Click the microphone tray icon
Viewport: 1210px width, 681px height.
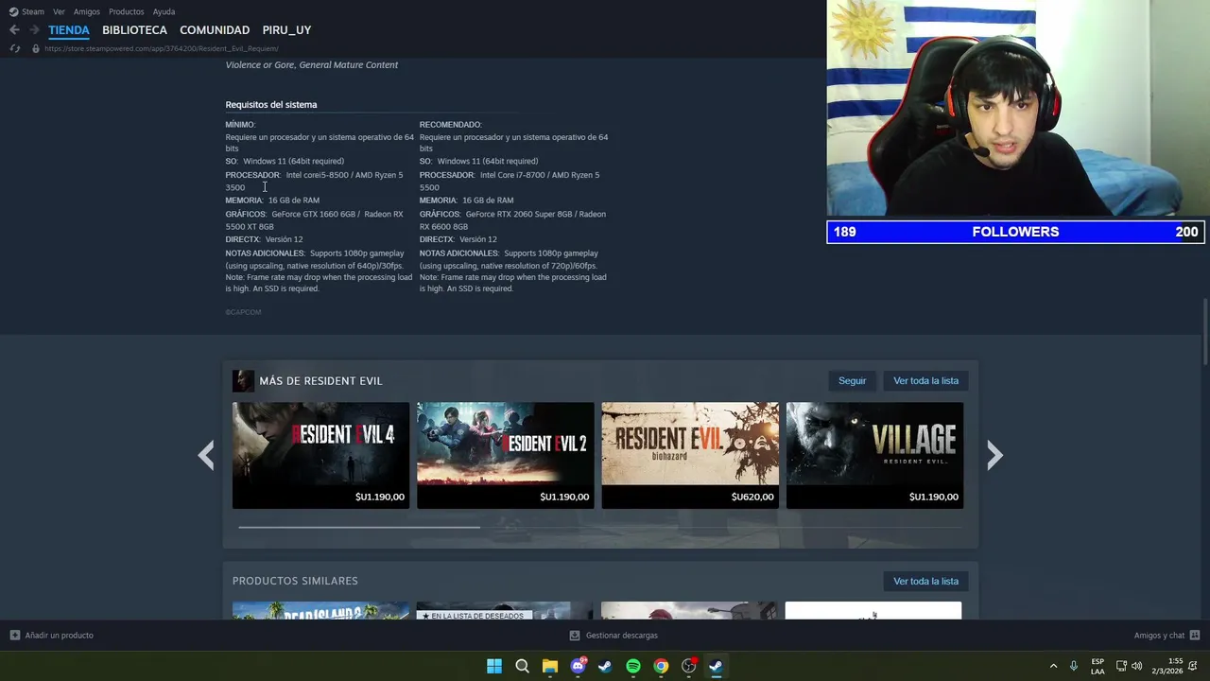click(x=1074, y=666)
